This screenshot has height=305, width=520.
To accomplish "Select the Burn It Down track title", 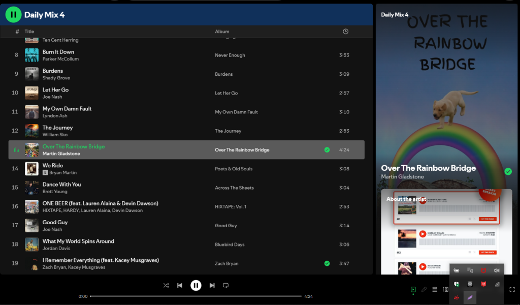I will pos(58,52).
